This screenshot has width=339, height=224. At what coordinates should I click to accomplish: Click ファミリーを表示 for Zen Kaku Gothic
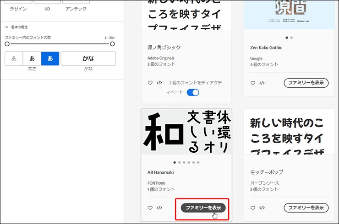306,83
